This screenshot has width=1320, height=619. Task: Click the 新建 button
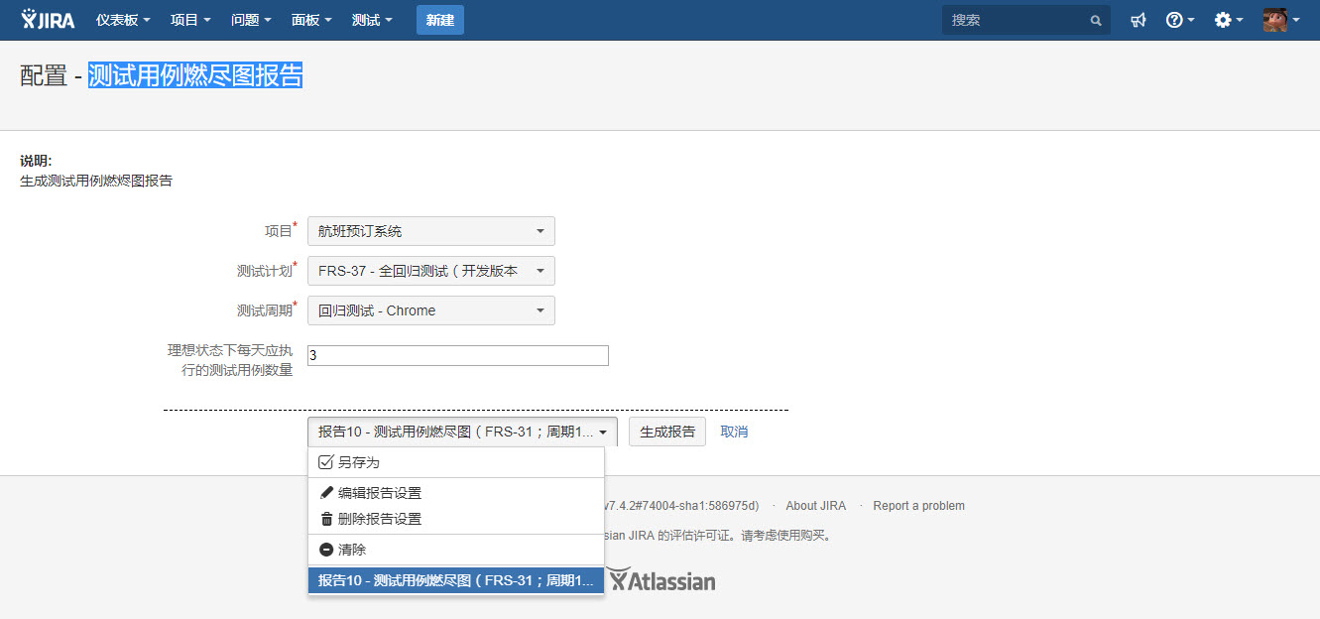440,20
